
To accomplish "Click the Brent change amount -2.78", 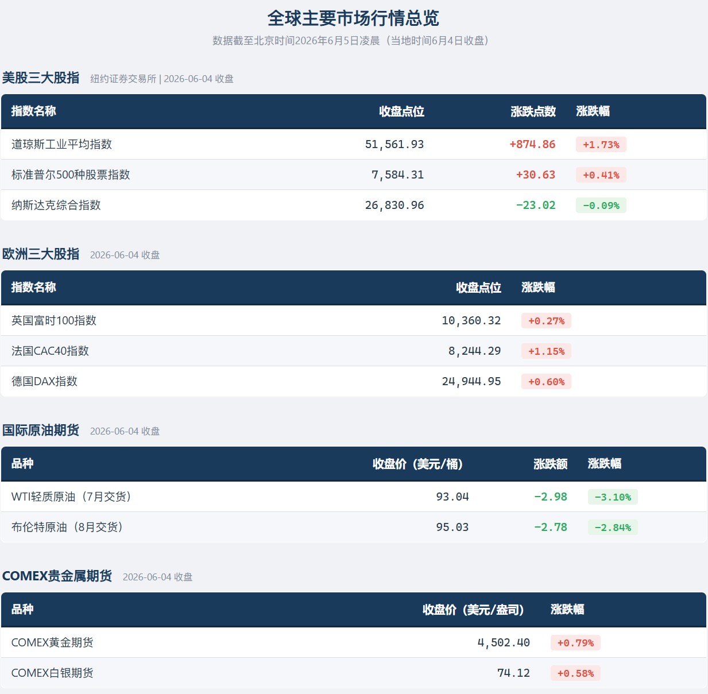I will point(551,527).
